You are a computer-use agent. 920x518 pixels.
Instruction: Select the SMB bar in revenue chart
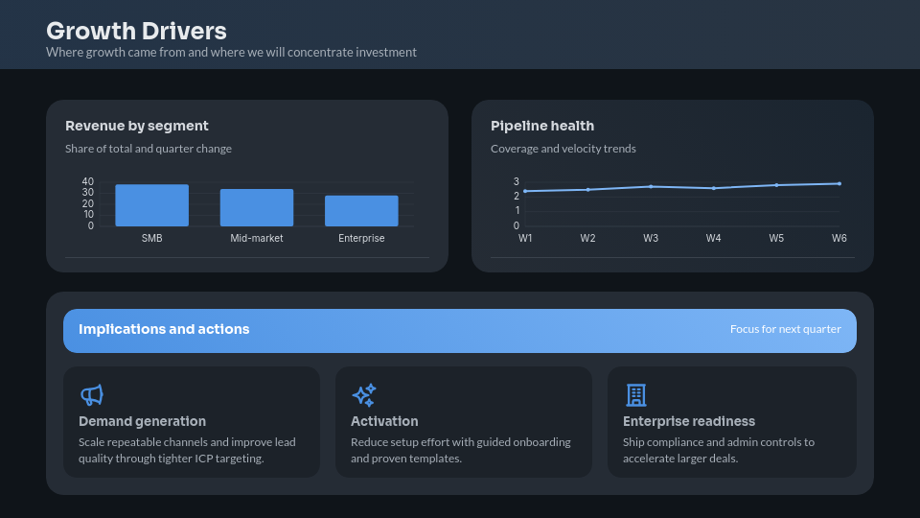pos(151,205)
